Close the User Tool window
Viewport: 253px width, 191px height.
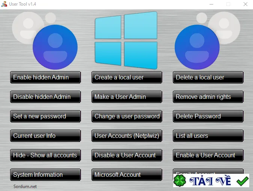pyautogui.click(x=246, y=4)
